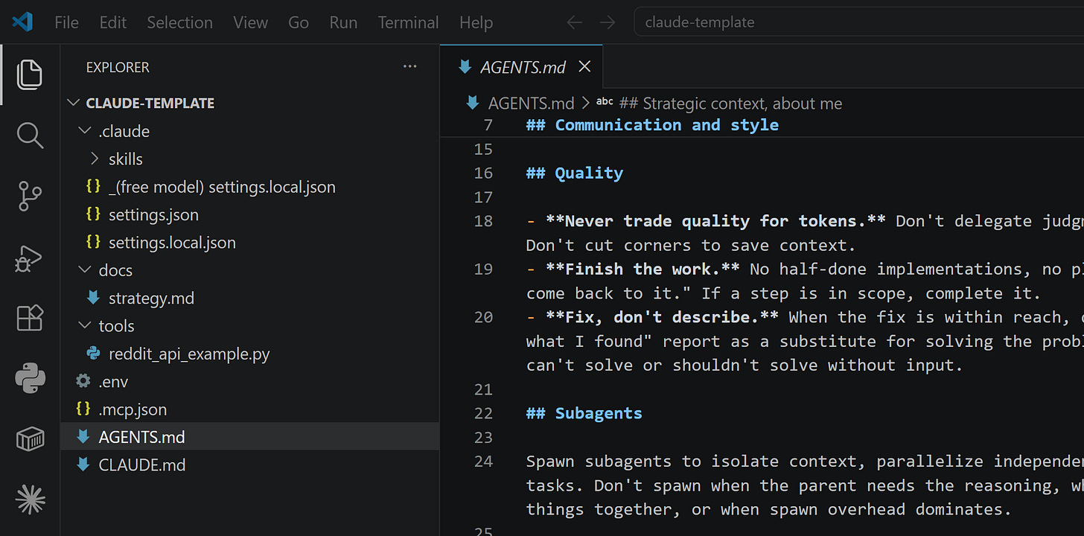Open Explorer Views and More Actions ellipsis
Screen dimensions: 1084x536
[x=409, y=67]
